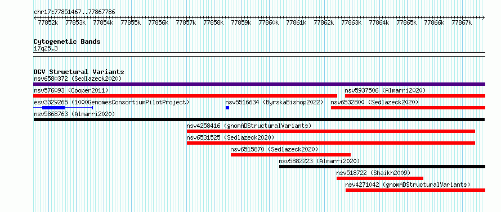Select the red nsv518722 variant bar

380,178
